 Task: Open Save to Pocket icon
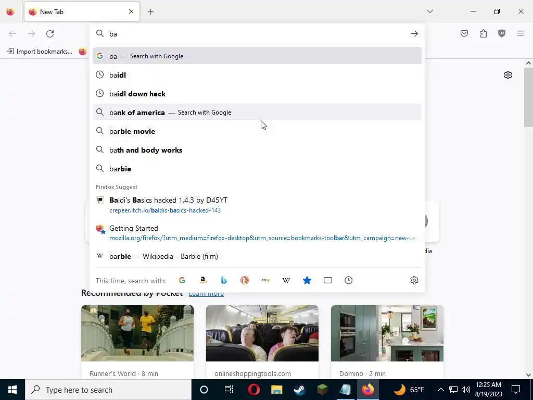(464, 33)
